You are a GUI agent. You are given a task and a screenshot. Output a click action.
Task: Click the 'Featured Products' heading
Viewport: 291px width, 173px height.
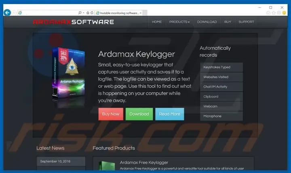[x=114, y=148]
